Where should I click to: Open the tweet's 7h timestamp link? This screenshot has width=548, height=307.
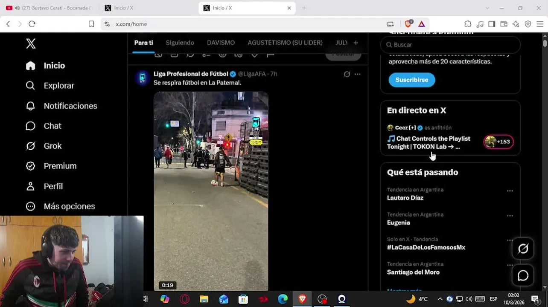pyautogui.click(x=274, y=74)
